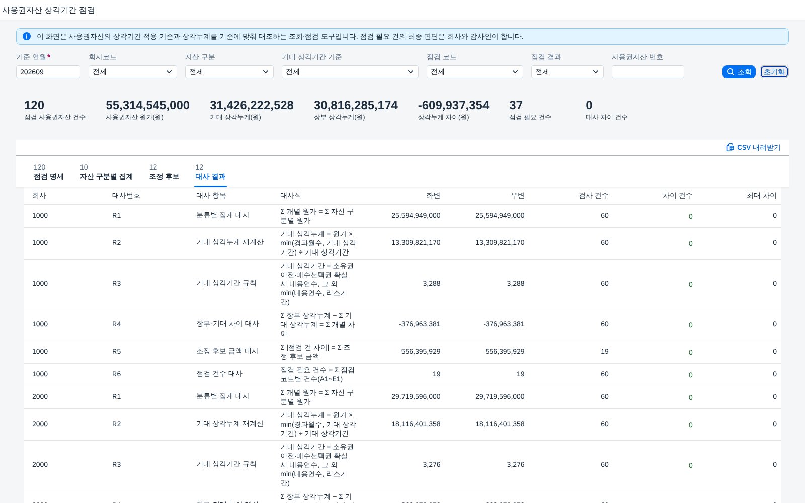Select the 대사 결과 tab
Image resolution: width=805 pixels, height=503 pixels.
(x=210, y=172)
